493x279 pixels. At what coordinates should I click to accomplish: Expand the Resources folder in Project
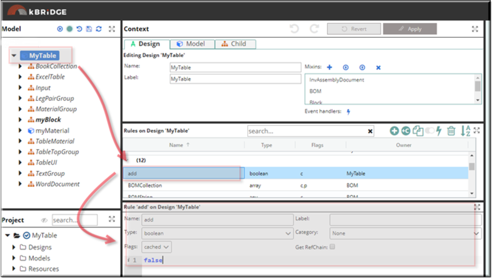click(x=14, y=269)
